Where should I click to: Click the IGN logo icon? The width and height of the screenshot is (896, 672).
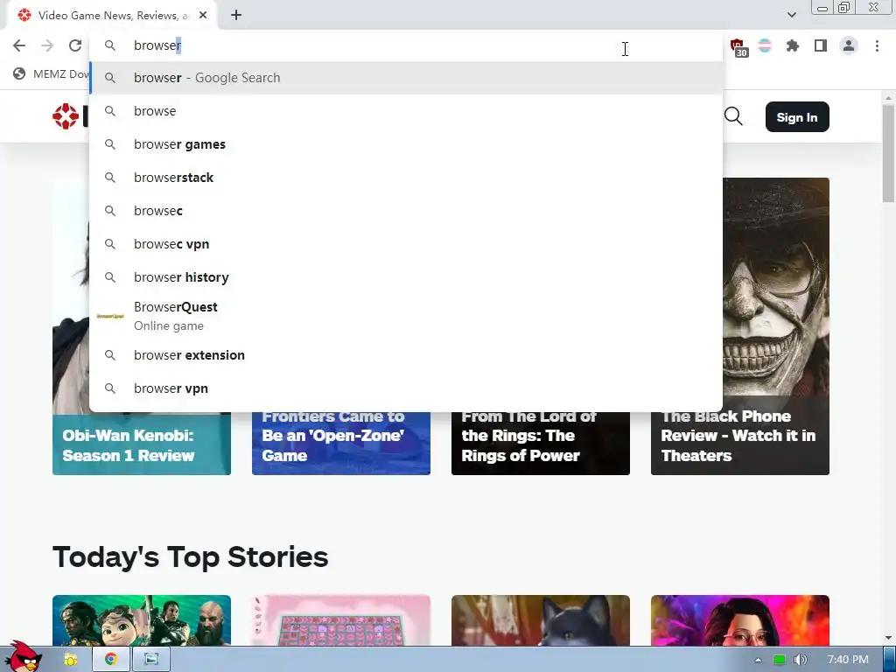tap(66, 116)
